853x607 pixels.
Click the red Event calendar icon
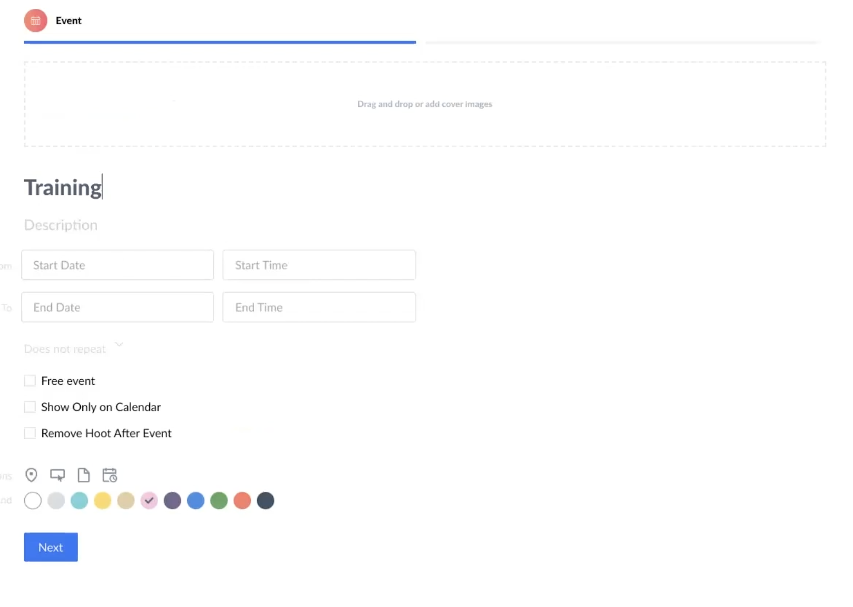[x=36, y=21]
